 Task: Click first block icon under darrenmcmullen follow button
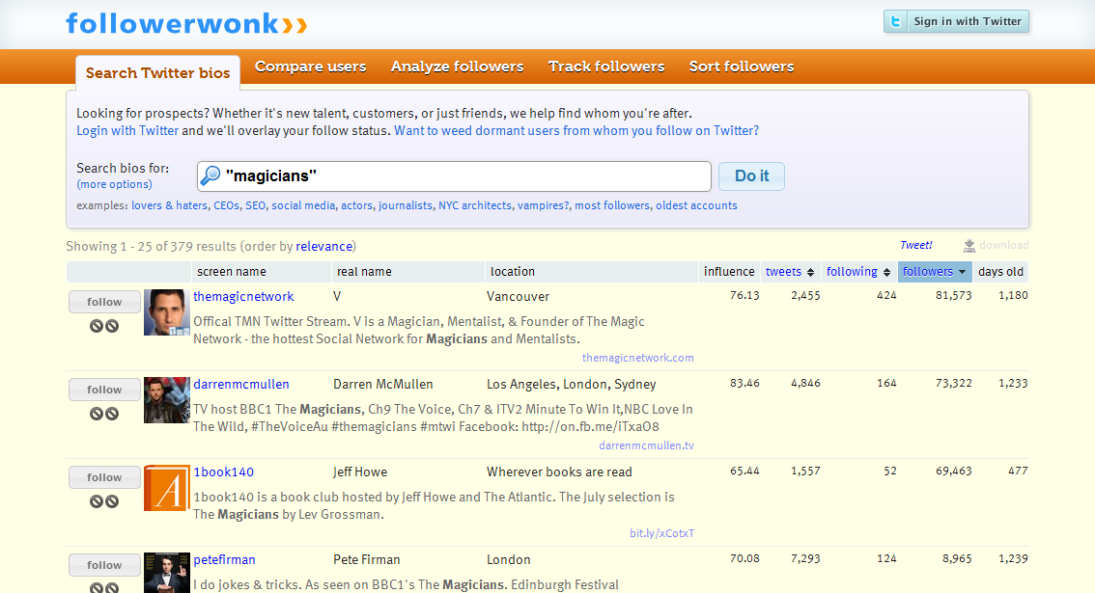[97, 414]
